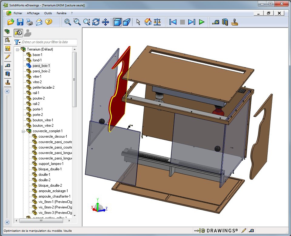Open the Measure tool in top toolbar

coord(216,22)
